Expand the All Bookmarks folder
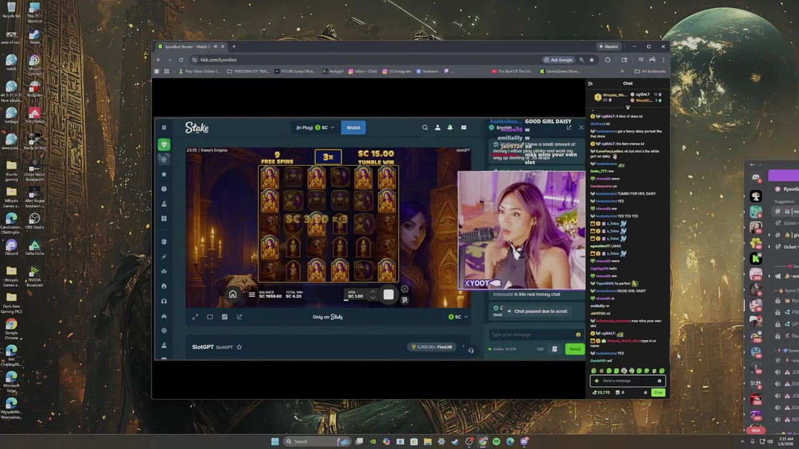 pos(650,71)
